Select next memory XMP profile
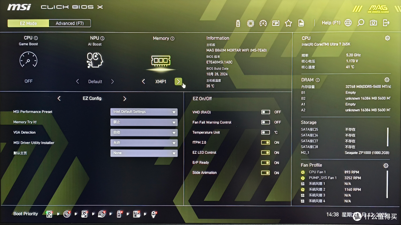The image size is (401, 225). point(178,82)
